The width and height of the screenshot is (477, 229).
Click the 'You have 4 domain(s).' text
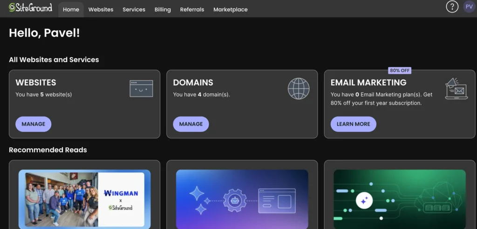(x=201, y=94)
